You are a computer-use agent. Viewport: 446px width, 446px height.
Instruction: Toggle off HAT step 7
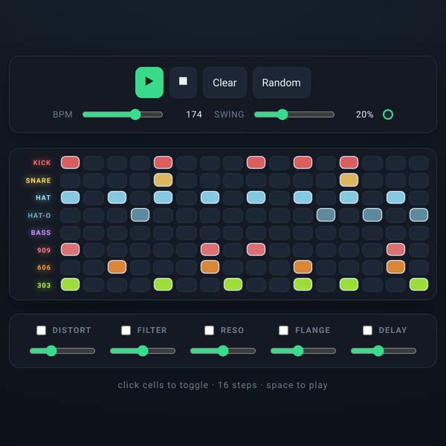tap(210, 198)
